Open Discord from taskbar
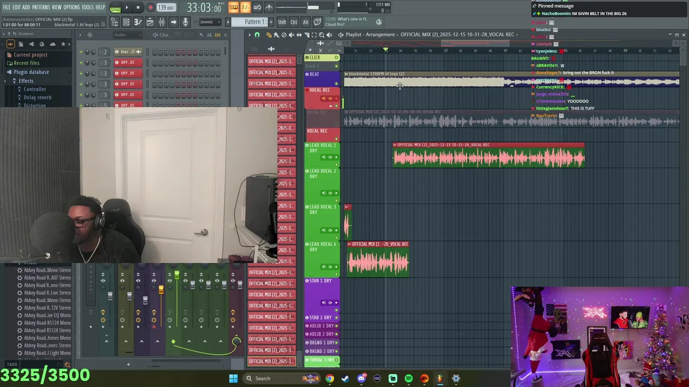This screenshot has height=387, width=689. tap(361, 378)
